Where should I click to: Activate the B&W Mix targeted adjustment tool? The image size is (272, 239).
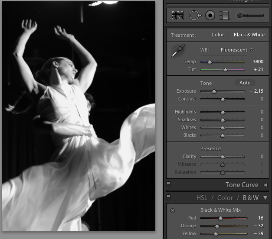(172, 210)
